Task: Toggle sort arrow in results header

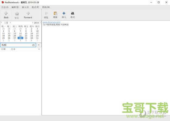Action: click(39, 49)
